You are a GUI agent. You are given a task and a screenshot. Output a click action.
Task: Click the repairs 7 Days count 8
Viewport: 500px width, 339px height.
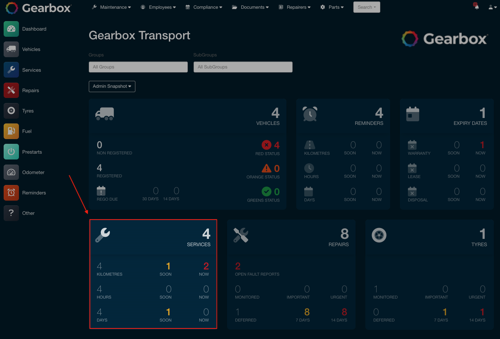click(x=307, y=312)
